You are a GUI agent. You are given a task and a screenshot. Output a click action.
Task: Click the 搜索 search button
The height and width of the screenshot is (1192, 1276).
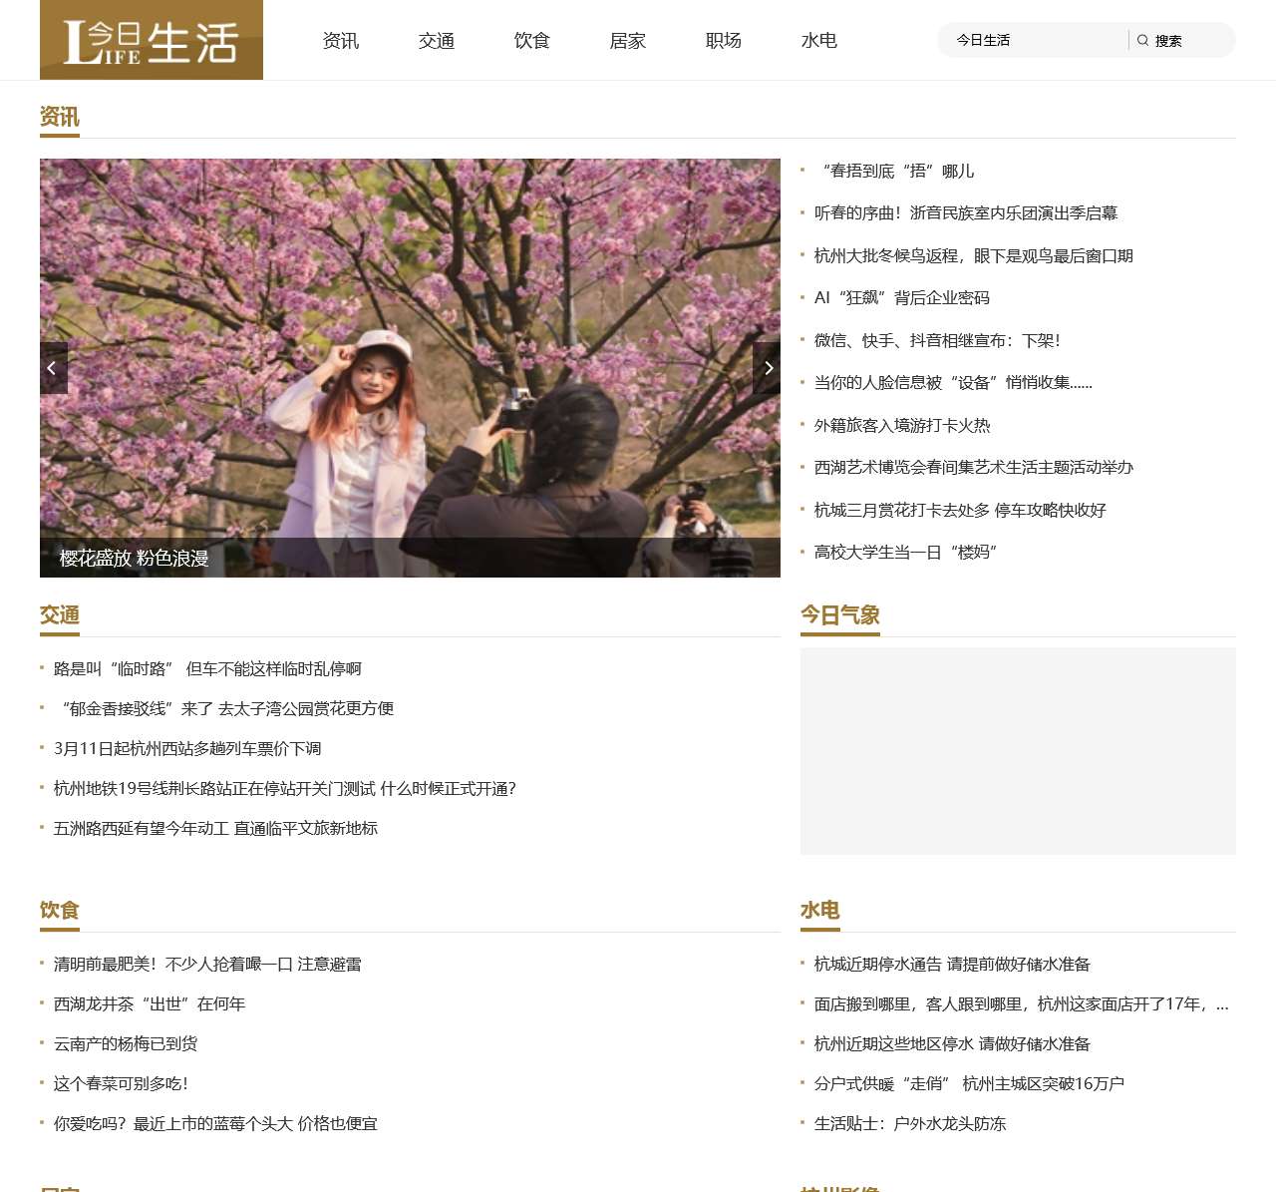(1168, 41)
